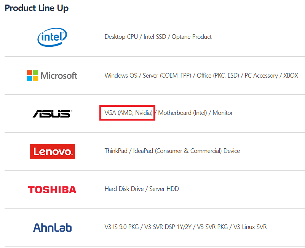Click the Desktop CPU text
This screenshot has width=305, height=248.
[121, 37]
